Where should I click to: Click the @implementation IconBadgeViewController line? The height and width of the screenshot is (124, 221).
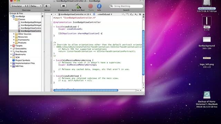pos(77,22)
